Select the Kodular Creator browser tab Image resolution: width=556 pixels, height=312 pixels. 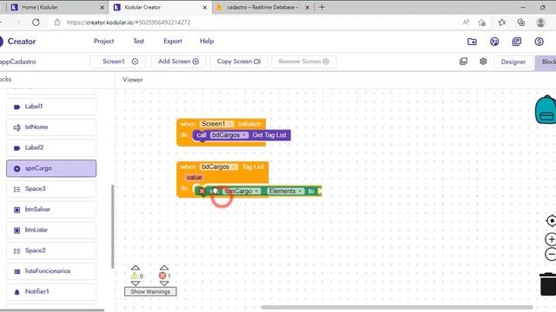[160, 7]
